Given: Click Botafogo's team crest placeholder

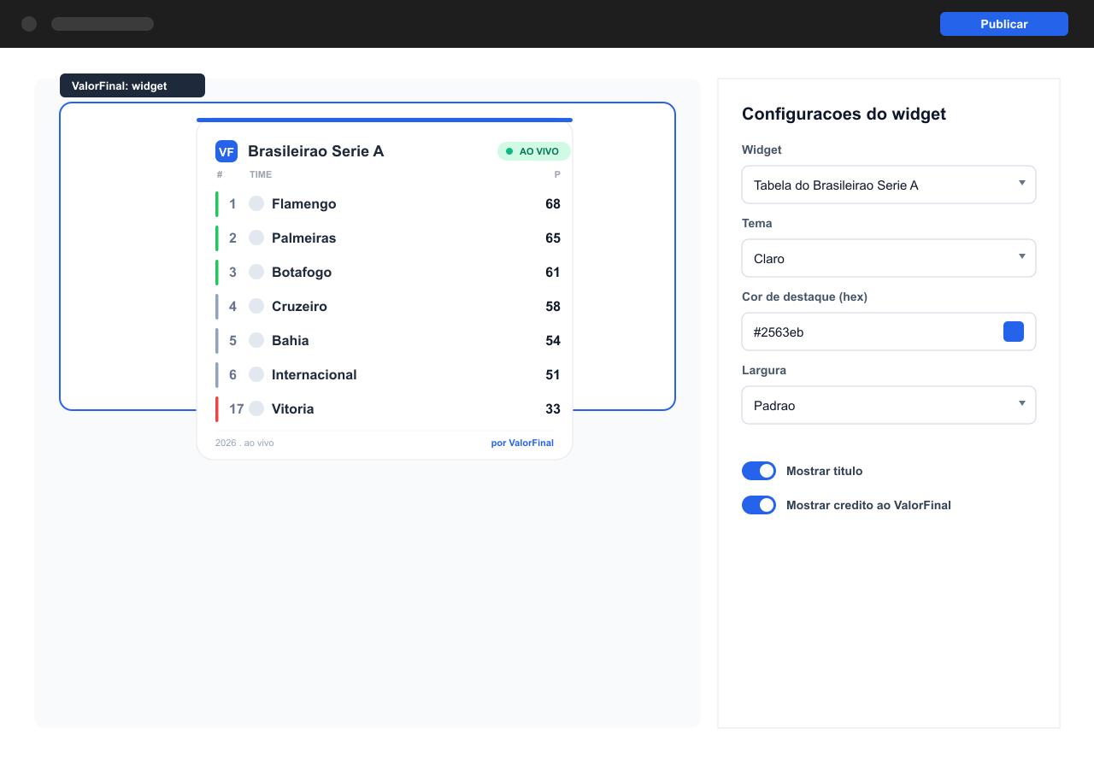Looking at the screenshot, I should tap(256, 272).
